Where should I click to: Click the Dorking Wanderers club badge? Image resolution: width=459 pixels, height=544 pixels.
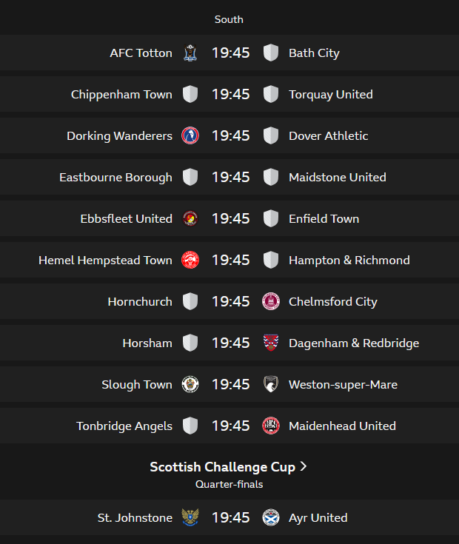click(x=190, y=135)
